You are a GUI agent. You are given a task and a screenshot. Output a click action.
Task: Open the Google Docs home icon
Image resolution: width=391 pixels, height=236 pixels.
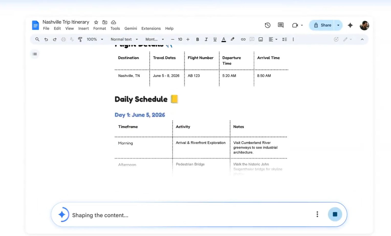pos(35,25)
